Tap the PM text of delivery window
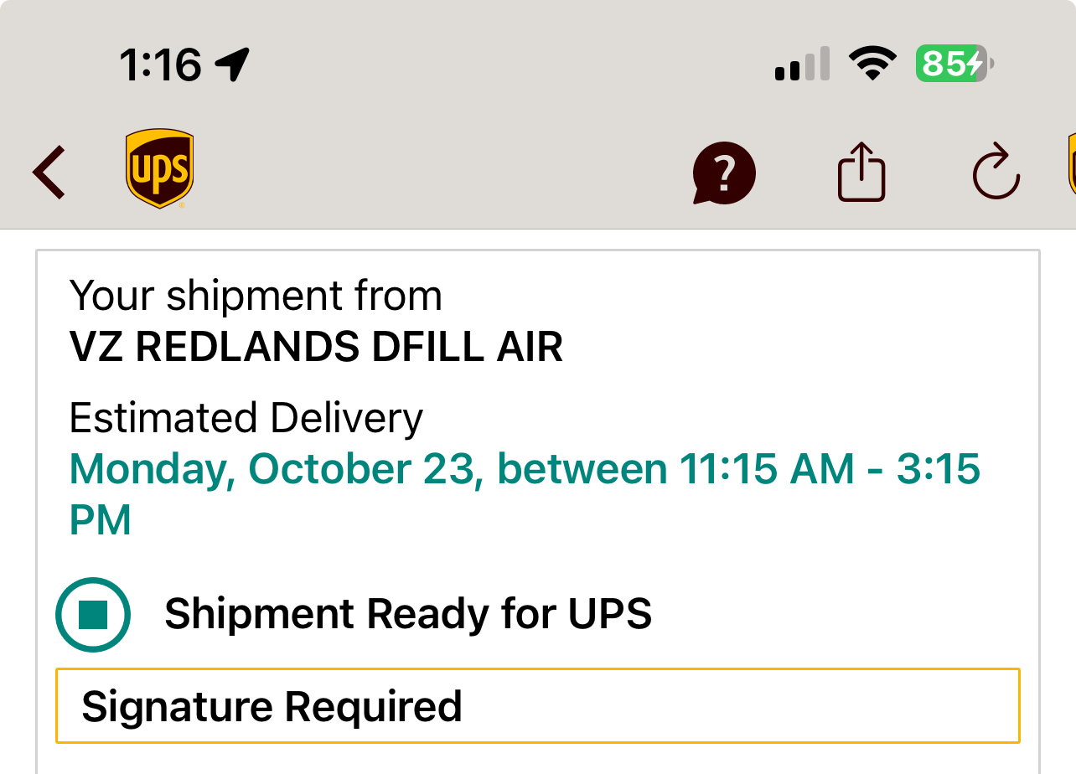 (x=101, y=520)
